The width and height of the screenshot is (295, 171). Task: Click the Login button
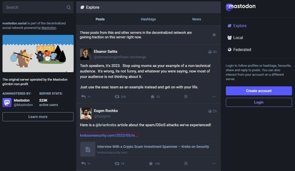click(x=259, y=102)
